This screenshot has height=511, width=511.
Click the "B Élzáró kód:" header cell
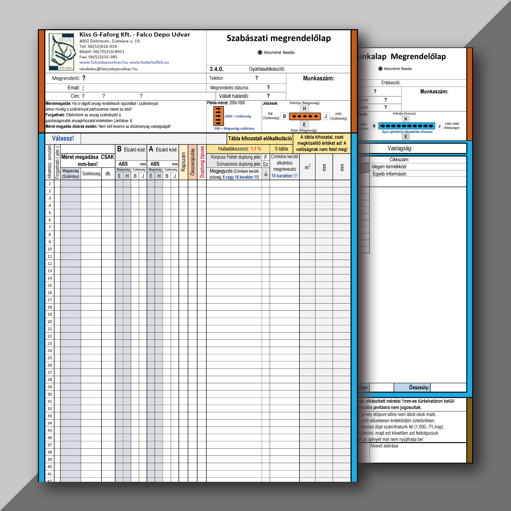click(x=131, y=149)
